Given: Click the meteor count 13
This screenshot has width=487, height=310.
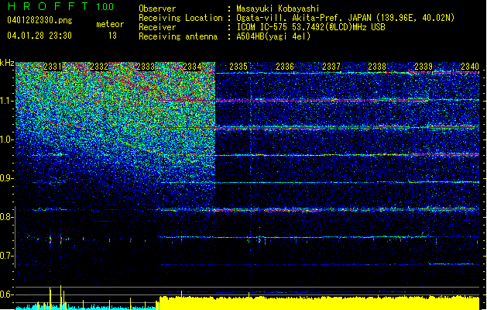Looking at the screenshot, I should point(112,36).
